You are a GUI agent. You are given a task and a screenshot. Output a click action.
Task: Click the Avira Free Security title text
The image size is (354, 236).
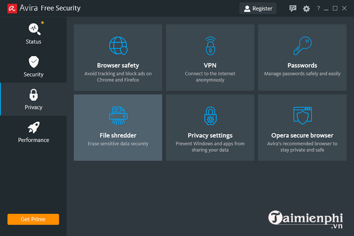50,8
